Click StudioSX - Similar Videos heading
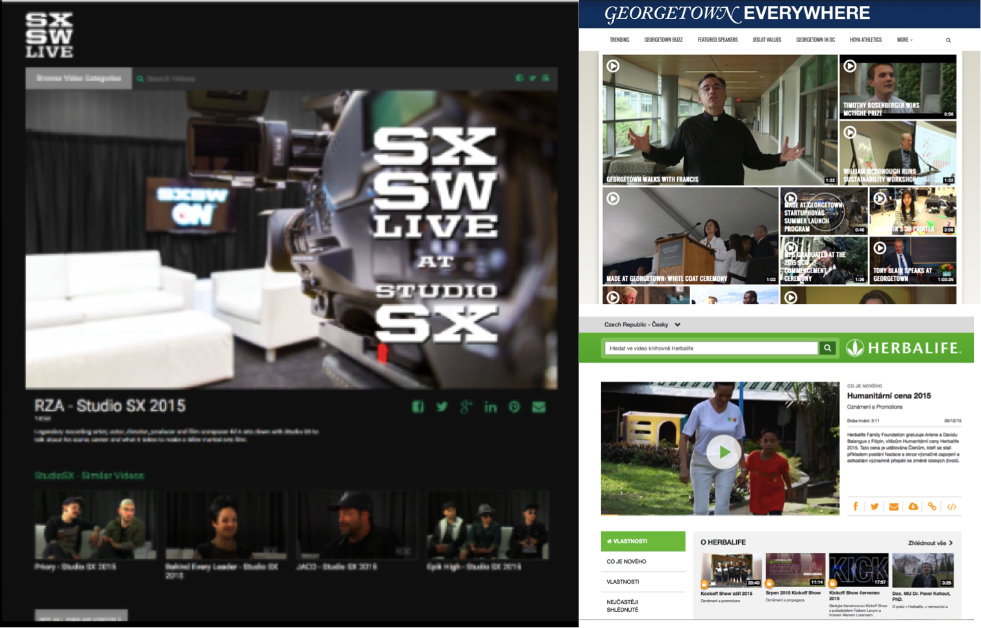Viewport: 981px width, 628px height. tap(89, 476)
